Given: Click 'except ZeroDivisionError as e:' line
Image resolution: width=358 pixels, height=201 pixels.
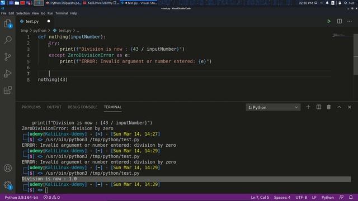Looking at the screenshot, I should click(x=89, y=55).
